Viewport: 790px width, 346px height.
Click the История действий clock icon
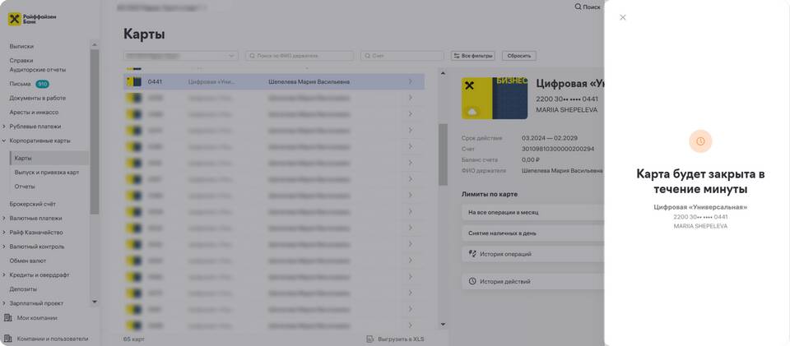pyautogui.click(x=472, y=281)
